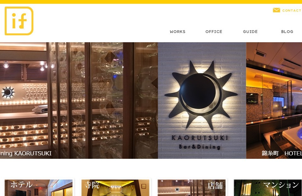
Task: Click the small sun emblem on counter wall
Action: click(8, 93)
